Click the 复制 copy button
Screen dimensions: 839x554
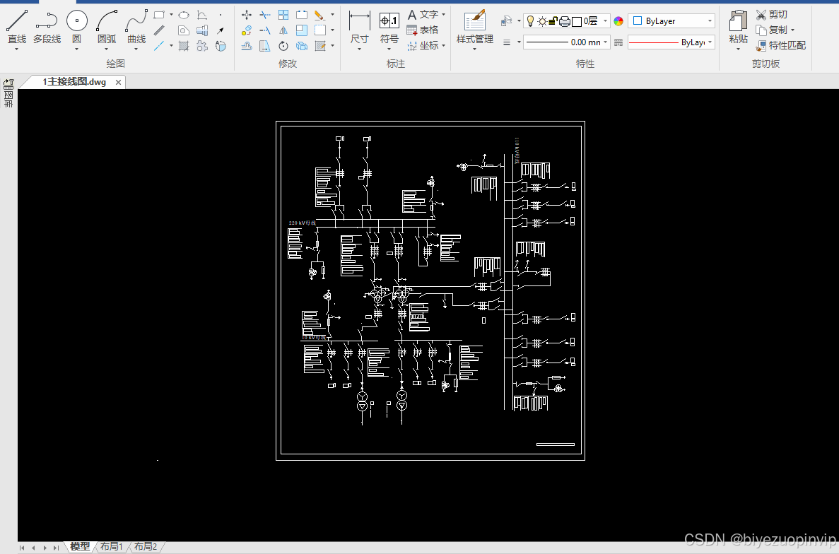tap(772, 30)
